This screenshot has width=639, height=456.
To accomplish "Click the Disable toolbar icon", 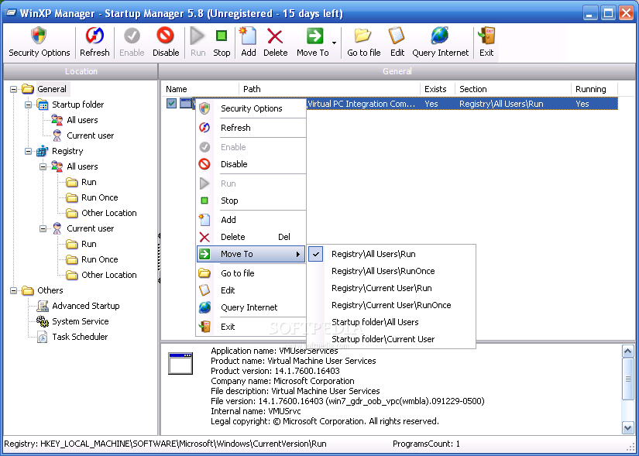I will click(166, 36).
